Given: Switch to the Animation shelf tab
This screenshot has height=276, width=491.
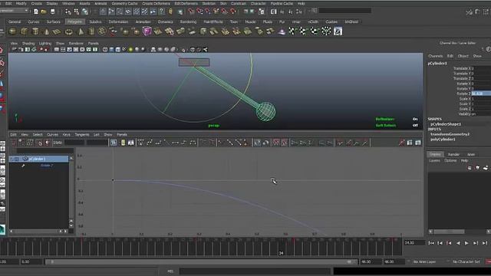Looking at the screenshot, I should point(143,22).
